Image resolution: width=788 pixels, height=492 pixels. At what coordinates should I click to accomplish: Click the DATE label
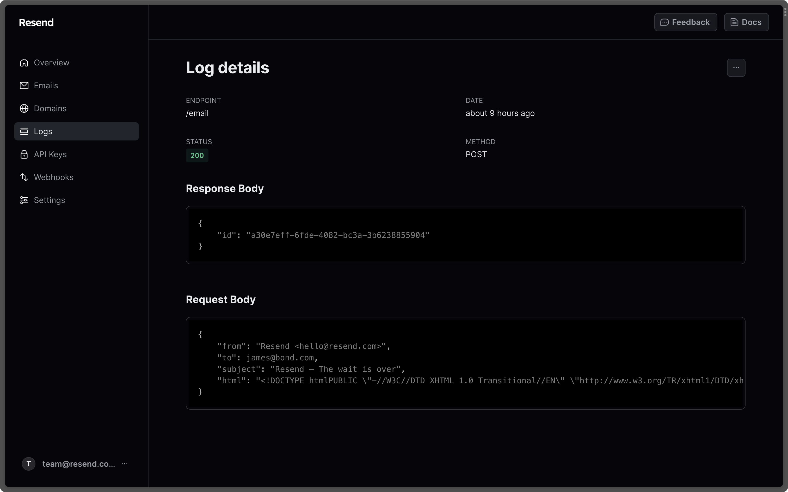tap(474, 101)
